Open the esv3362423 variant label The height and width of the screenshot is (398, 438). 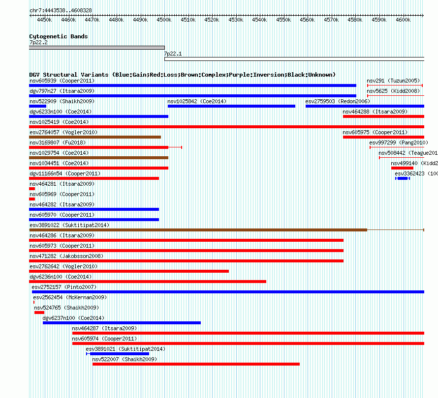click(416, 173)
